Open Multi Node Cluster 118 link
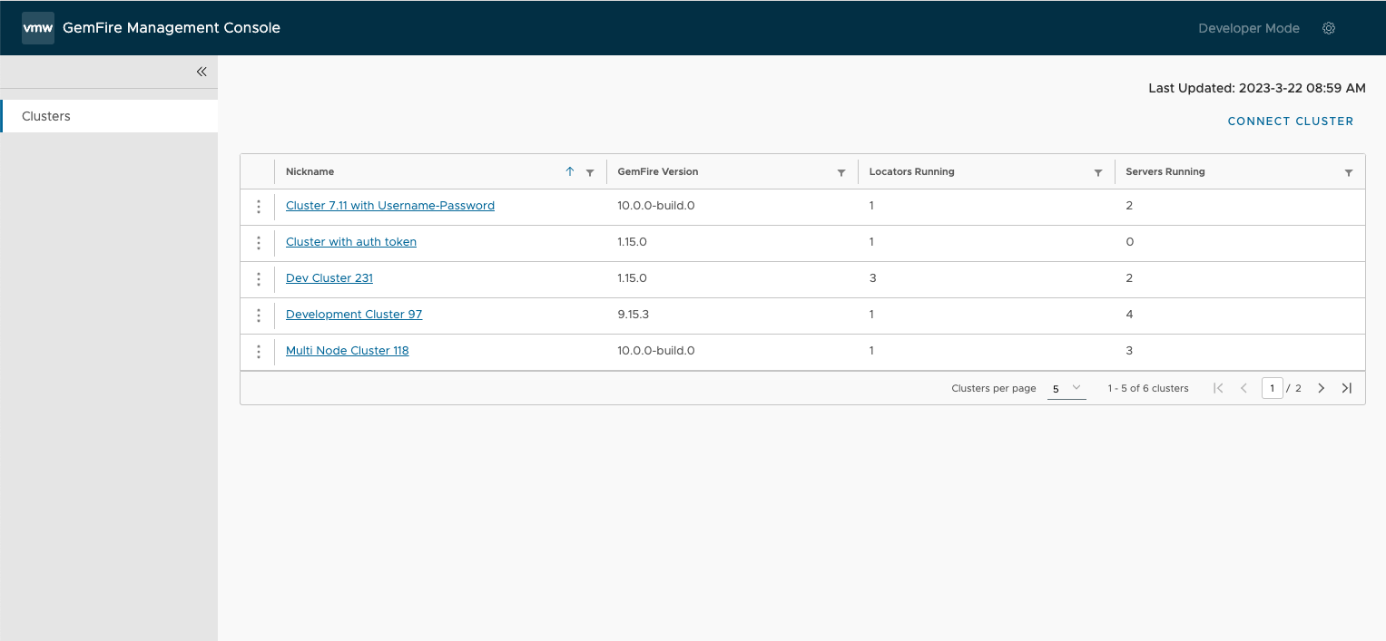 click(x=348, y=351)
